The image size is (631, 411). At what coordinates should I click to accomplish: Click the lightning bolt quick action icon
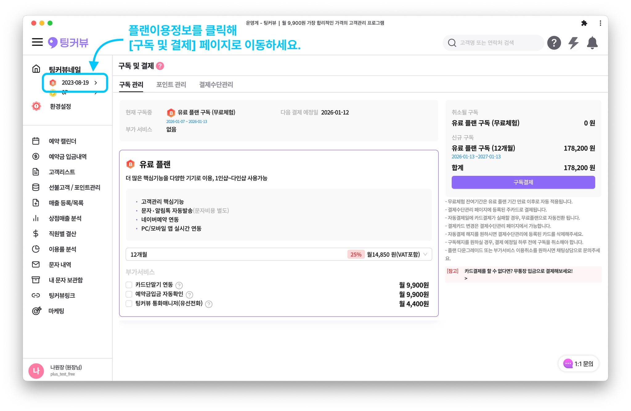coord(573,43)
